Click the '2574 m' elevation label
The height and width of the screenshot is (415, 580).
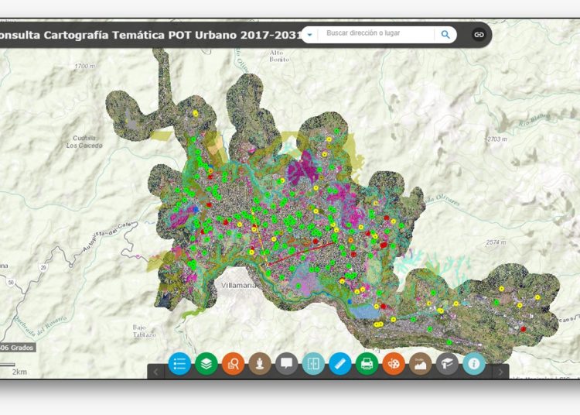(x=496, y=242)
